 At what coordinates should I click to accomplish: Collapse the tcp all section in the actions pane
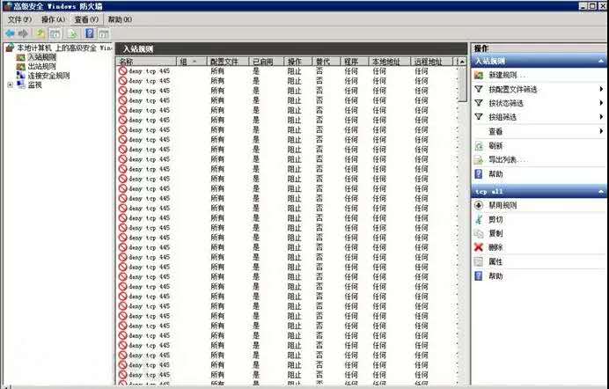pos(601,192)
